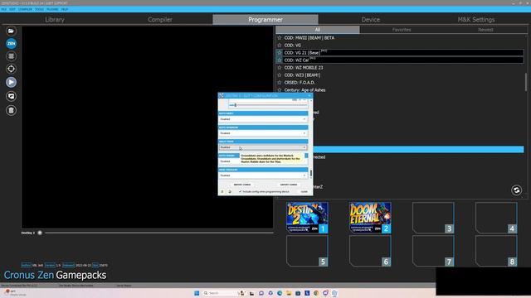Click the gamepack list vertical scrollbar

click(526, 82)
